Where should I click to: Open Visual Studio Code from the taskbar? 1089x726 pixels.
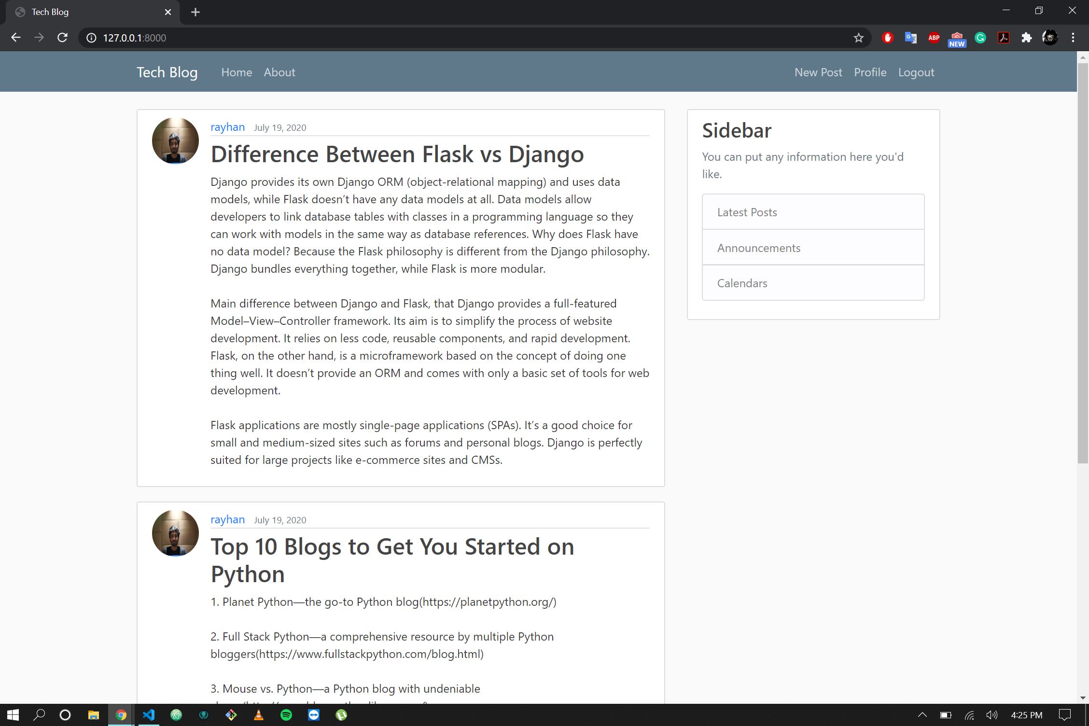pos(149,715)
